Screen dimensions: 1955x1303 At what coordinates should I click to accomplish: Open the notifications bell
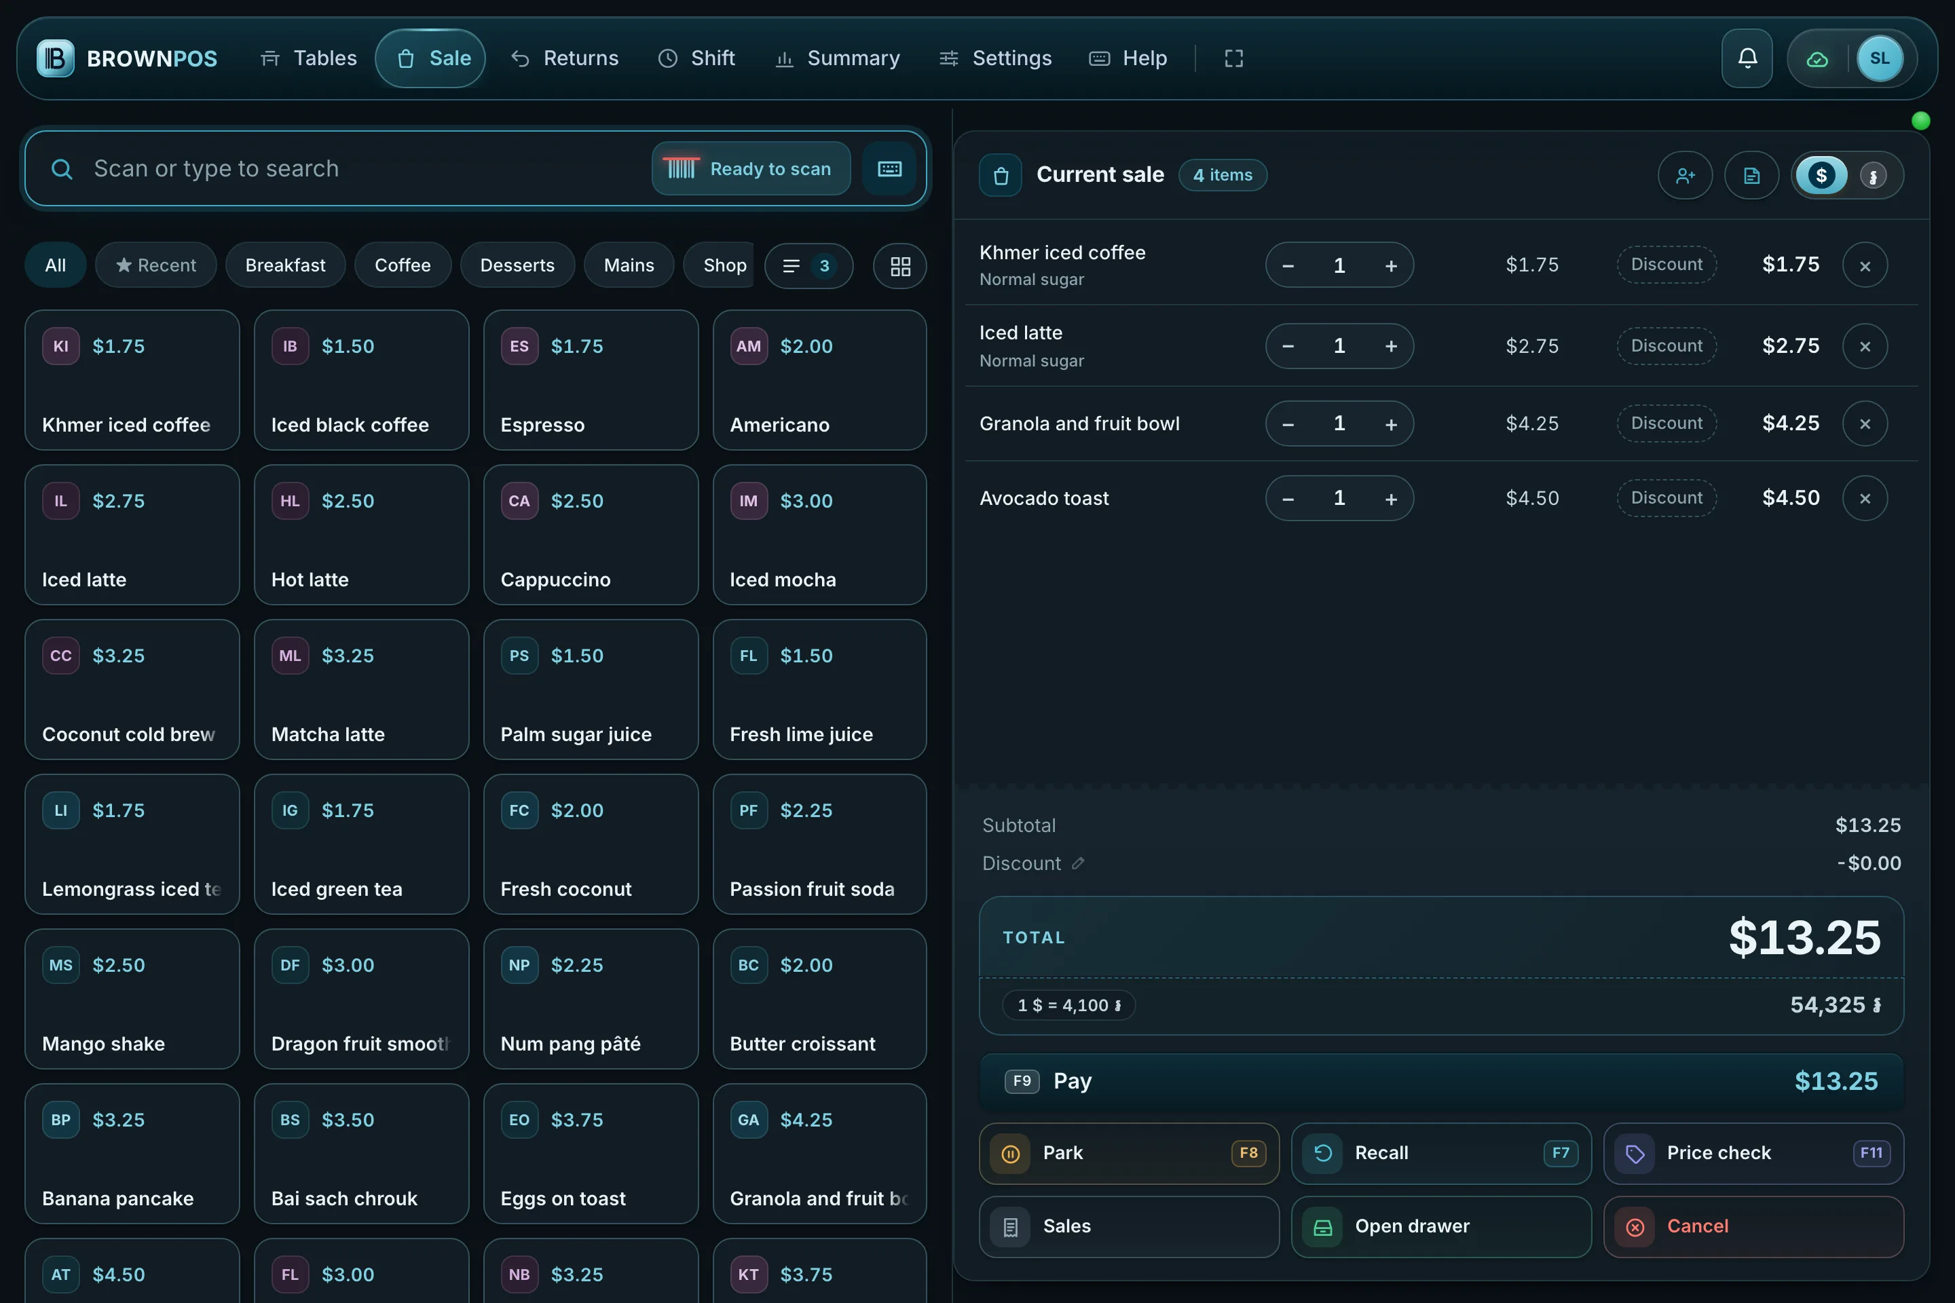click(x=1747, y=58)
